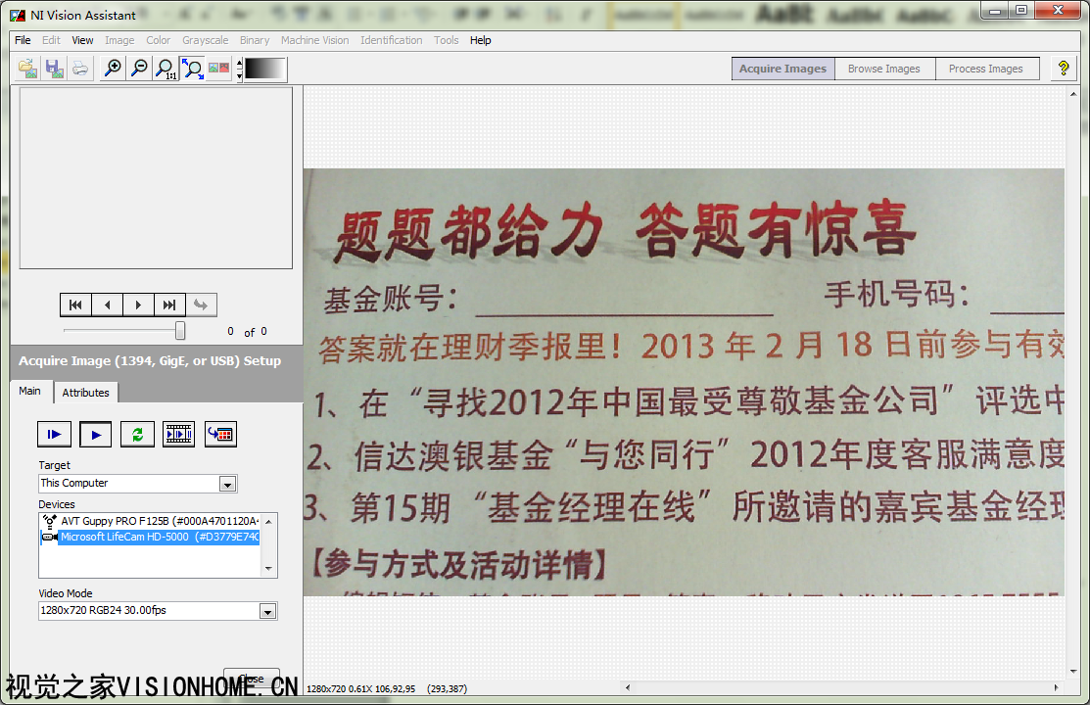Click the "Target" label
Screen dimensions: 1090x705
click(x=54, y=465)
